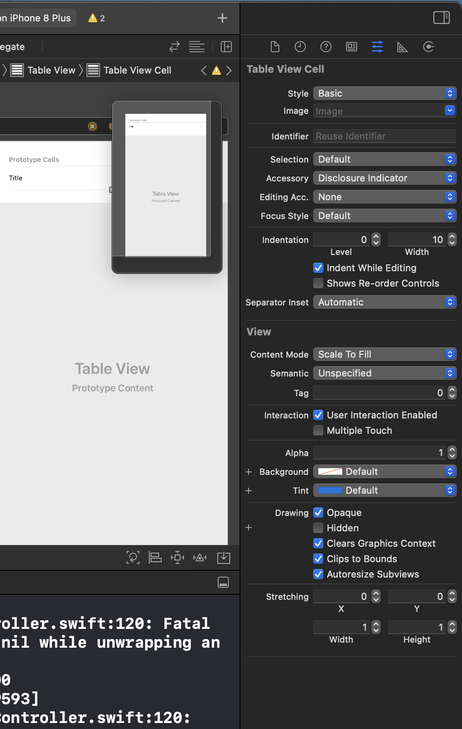Open the Style dropdown set to Basic
Viewport: 462px width, 729px height.
pyautogui.click(x=385, y=93)
